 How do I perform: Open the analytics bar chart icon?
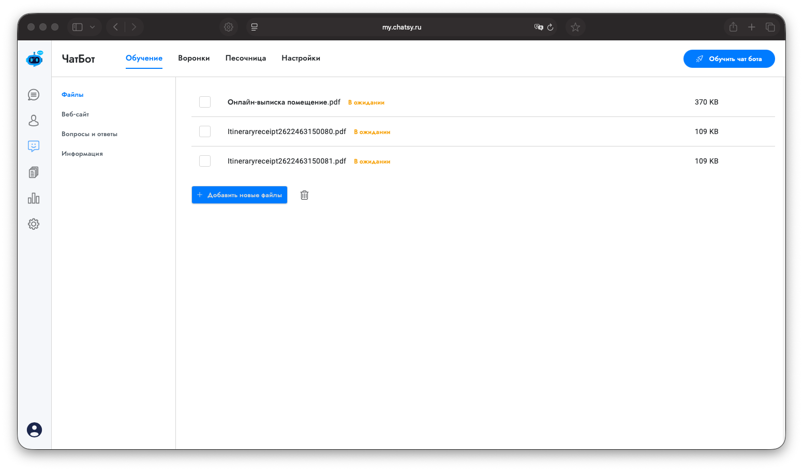(x=34, y=198)
